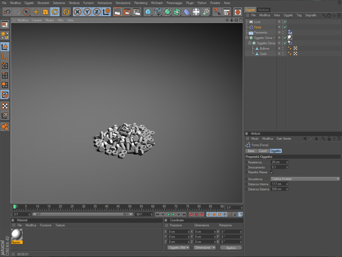Click the Undo arrow in the toolbar
342x257 pixels.
(7, 12)
